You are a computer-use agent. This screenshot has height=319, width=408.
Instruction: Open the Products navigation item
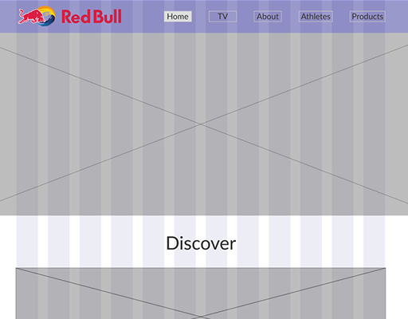click(x=367, y=17)
